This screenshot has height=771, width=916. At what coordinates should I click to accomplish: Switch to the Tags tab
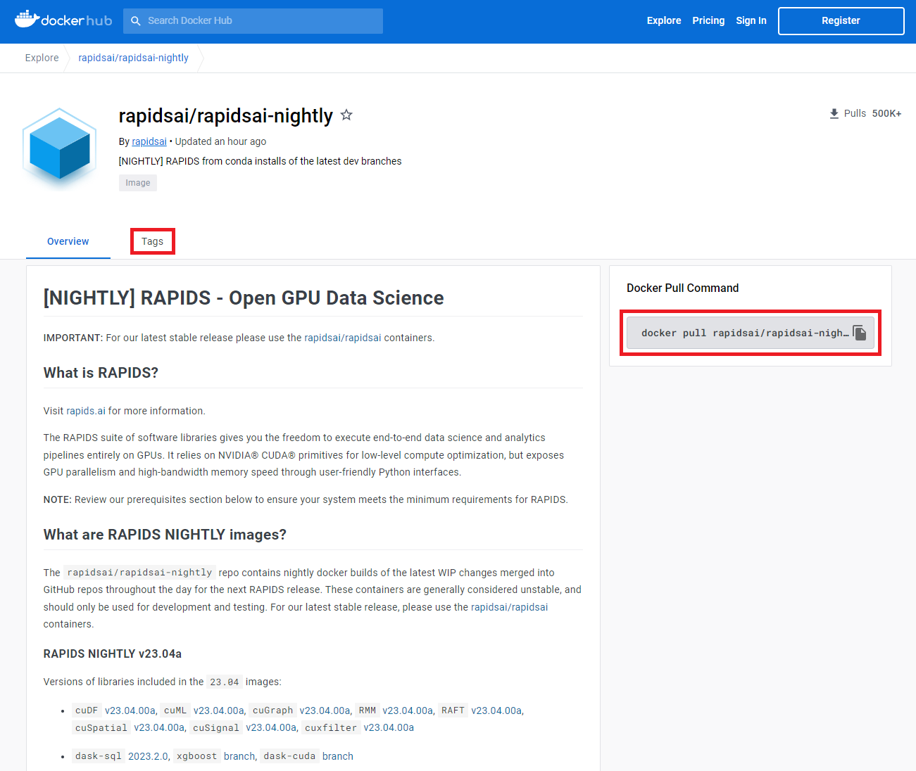point(152,241)
